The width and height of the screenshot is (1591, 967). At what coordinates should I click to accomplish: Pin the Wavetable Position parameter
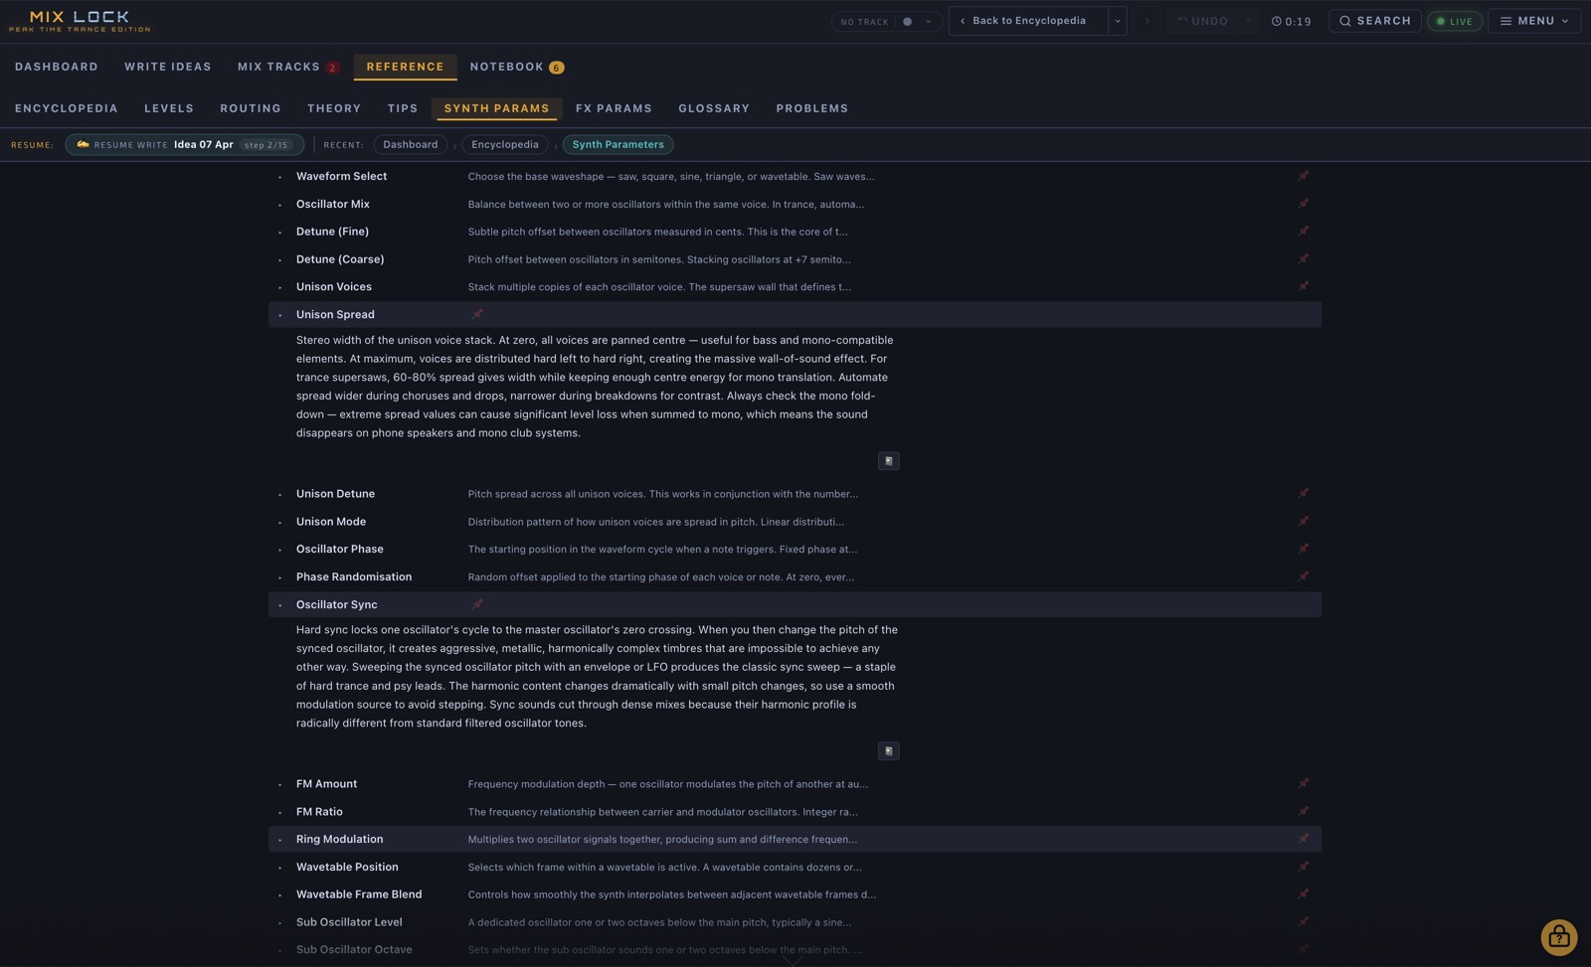coord(1303,868)
